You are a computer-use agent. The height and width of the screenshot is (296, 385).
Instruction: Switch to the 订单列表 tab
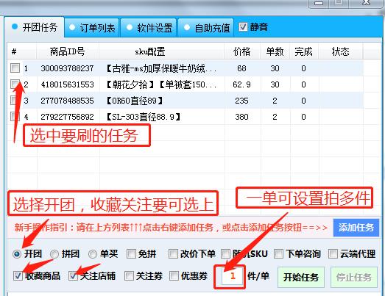[92, 28]
